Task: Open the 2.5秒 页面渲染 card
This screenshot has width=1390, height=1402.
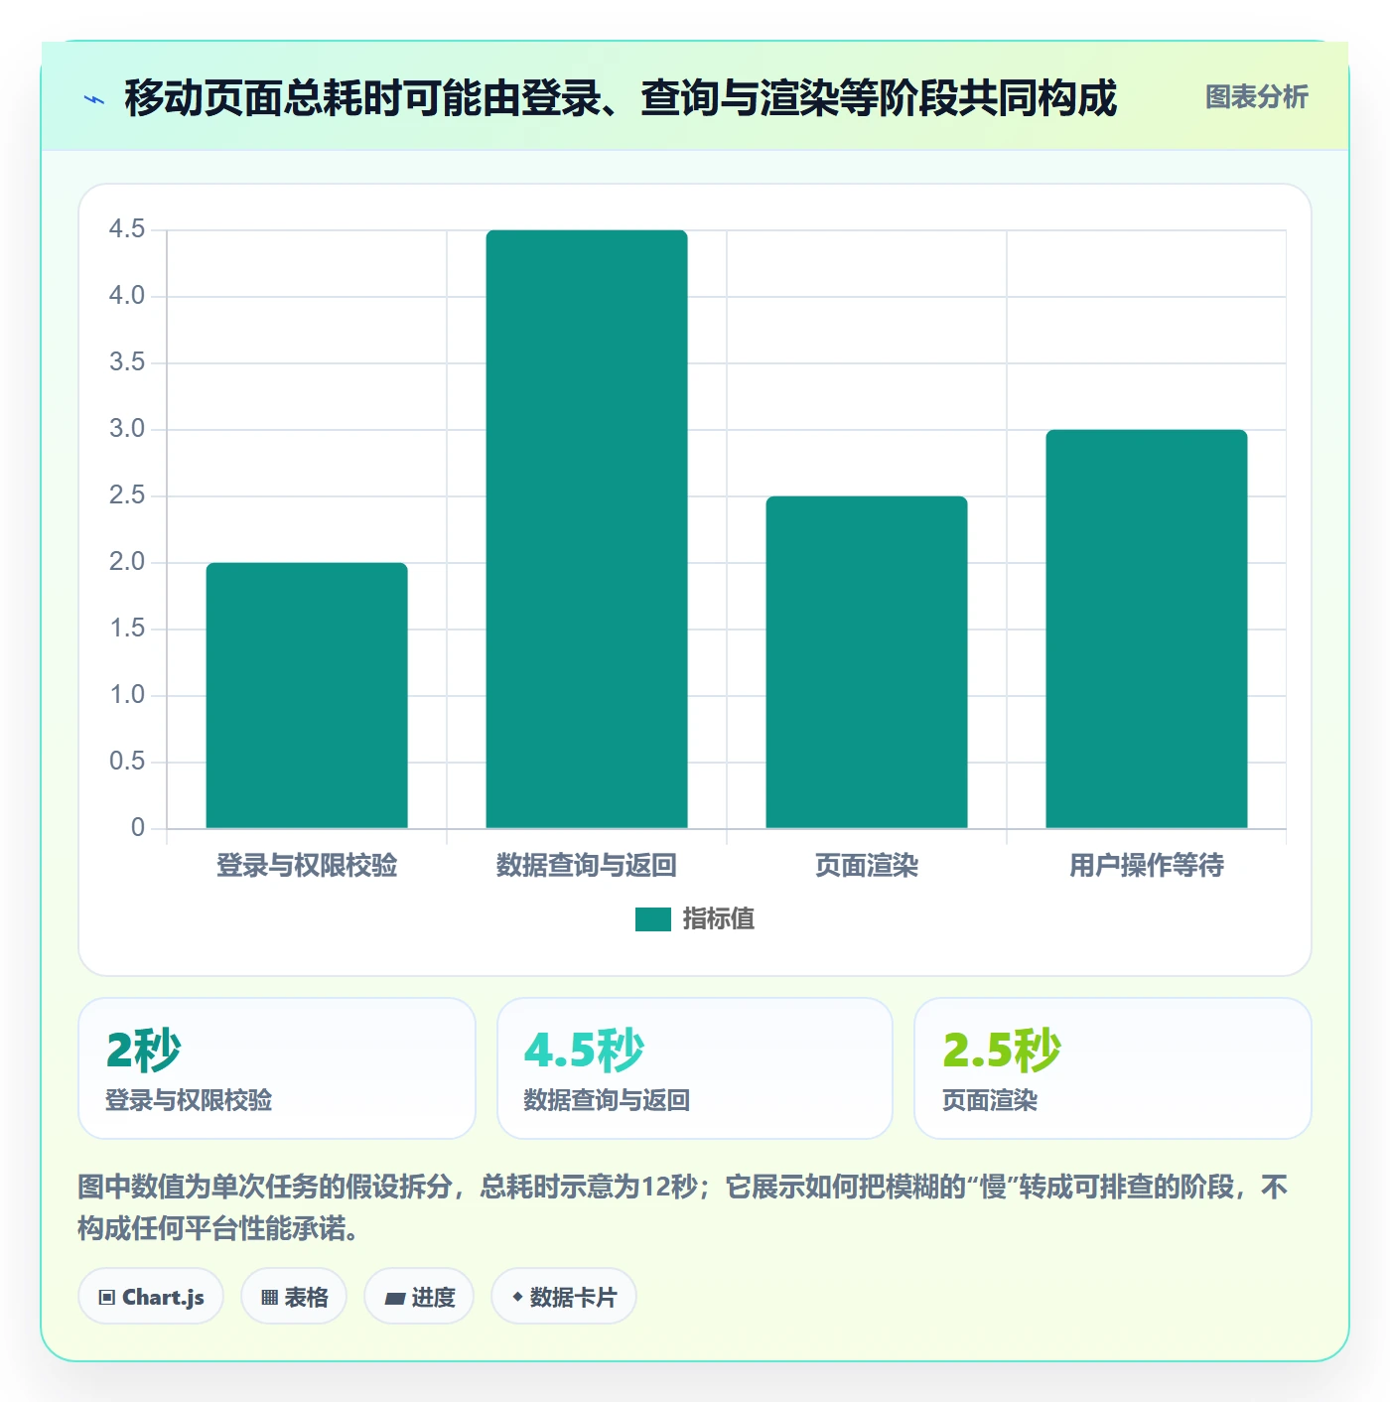Action: pos(1113,1068)
